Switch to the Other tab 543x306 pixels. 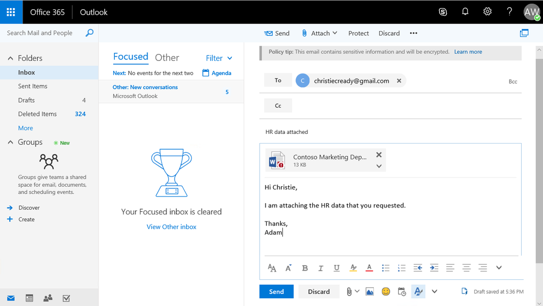point(167,58)
